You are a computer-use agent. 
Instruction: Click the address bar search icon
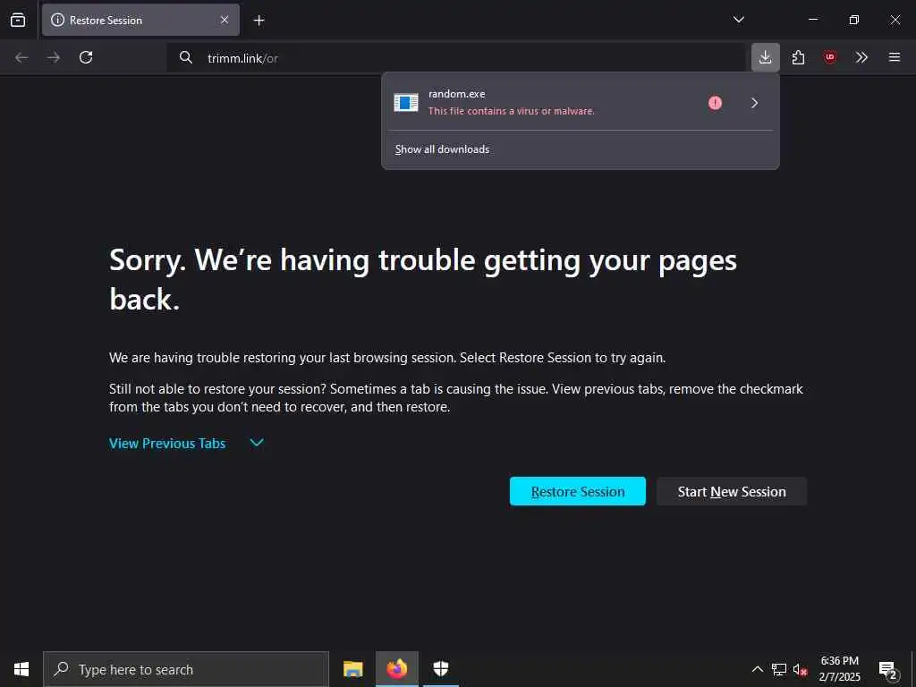coord(186,57)
